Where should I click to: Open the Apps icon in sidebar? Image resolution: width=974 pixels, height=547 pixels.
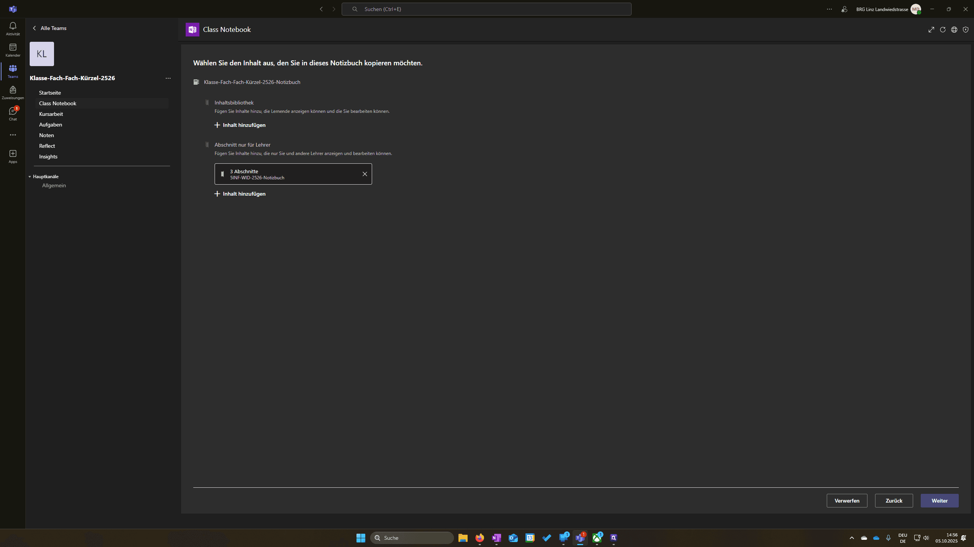coord(13,156)
